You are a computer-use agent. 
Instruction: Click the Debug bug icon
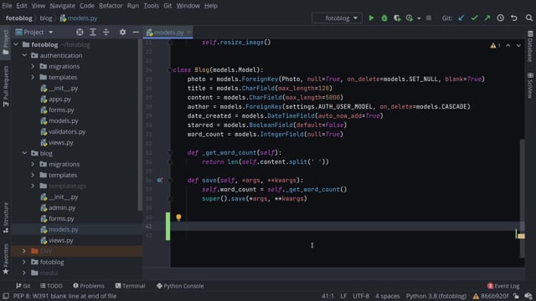(384, 18)
